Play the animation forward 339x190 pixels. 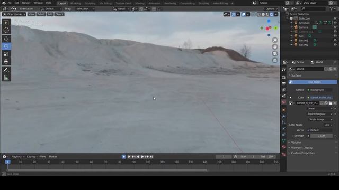click(142, 157)
